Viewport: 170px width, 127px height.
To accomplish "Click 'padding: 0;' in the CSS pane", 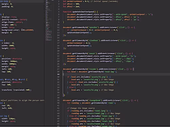I will 7,6.
